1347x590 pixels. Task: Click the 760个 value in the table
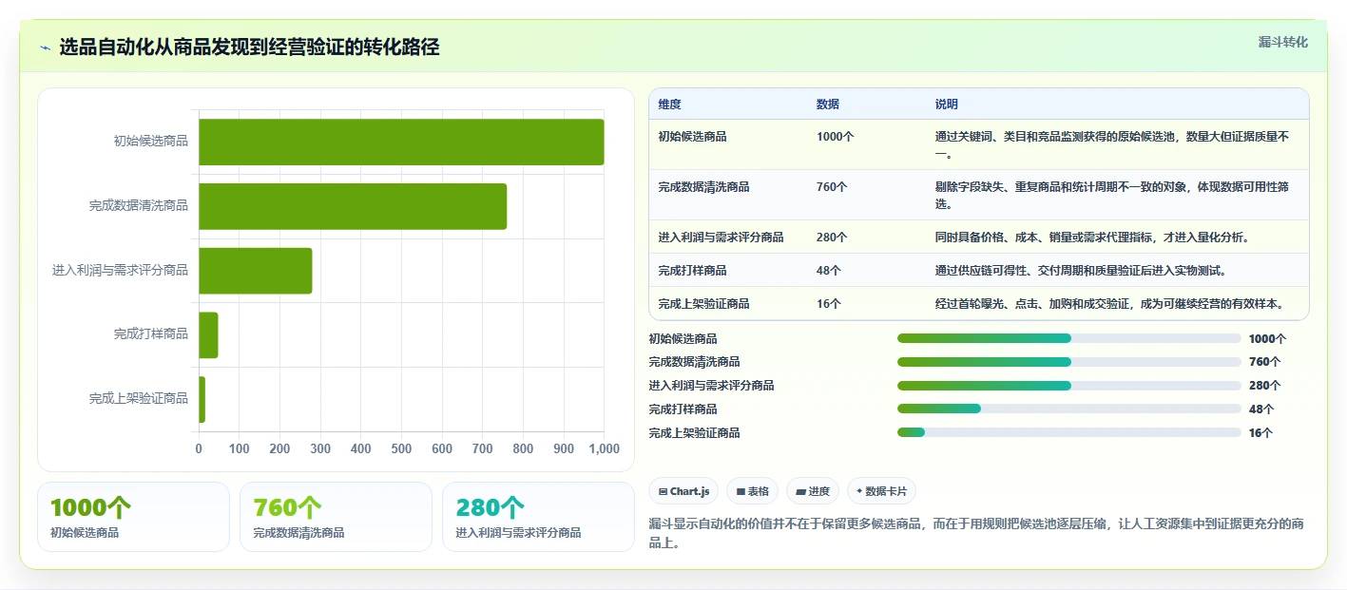coord(832,187)
